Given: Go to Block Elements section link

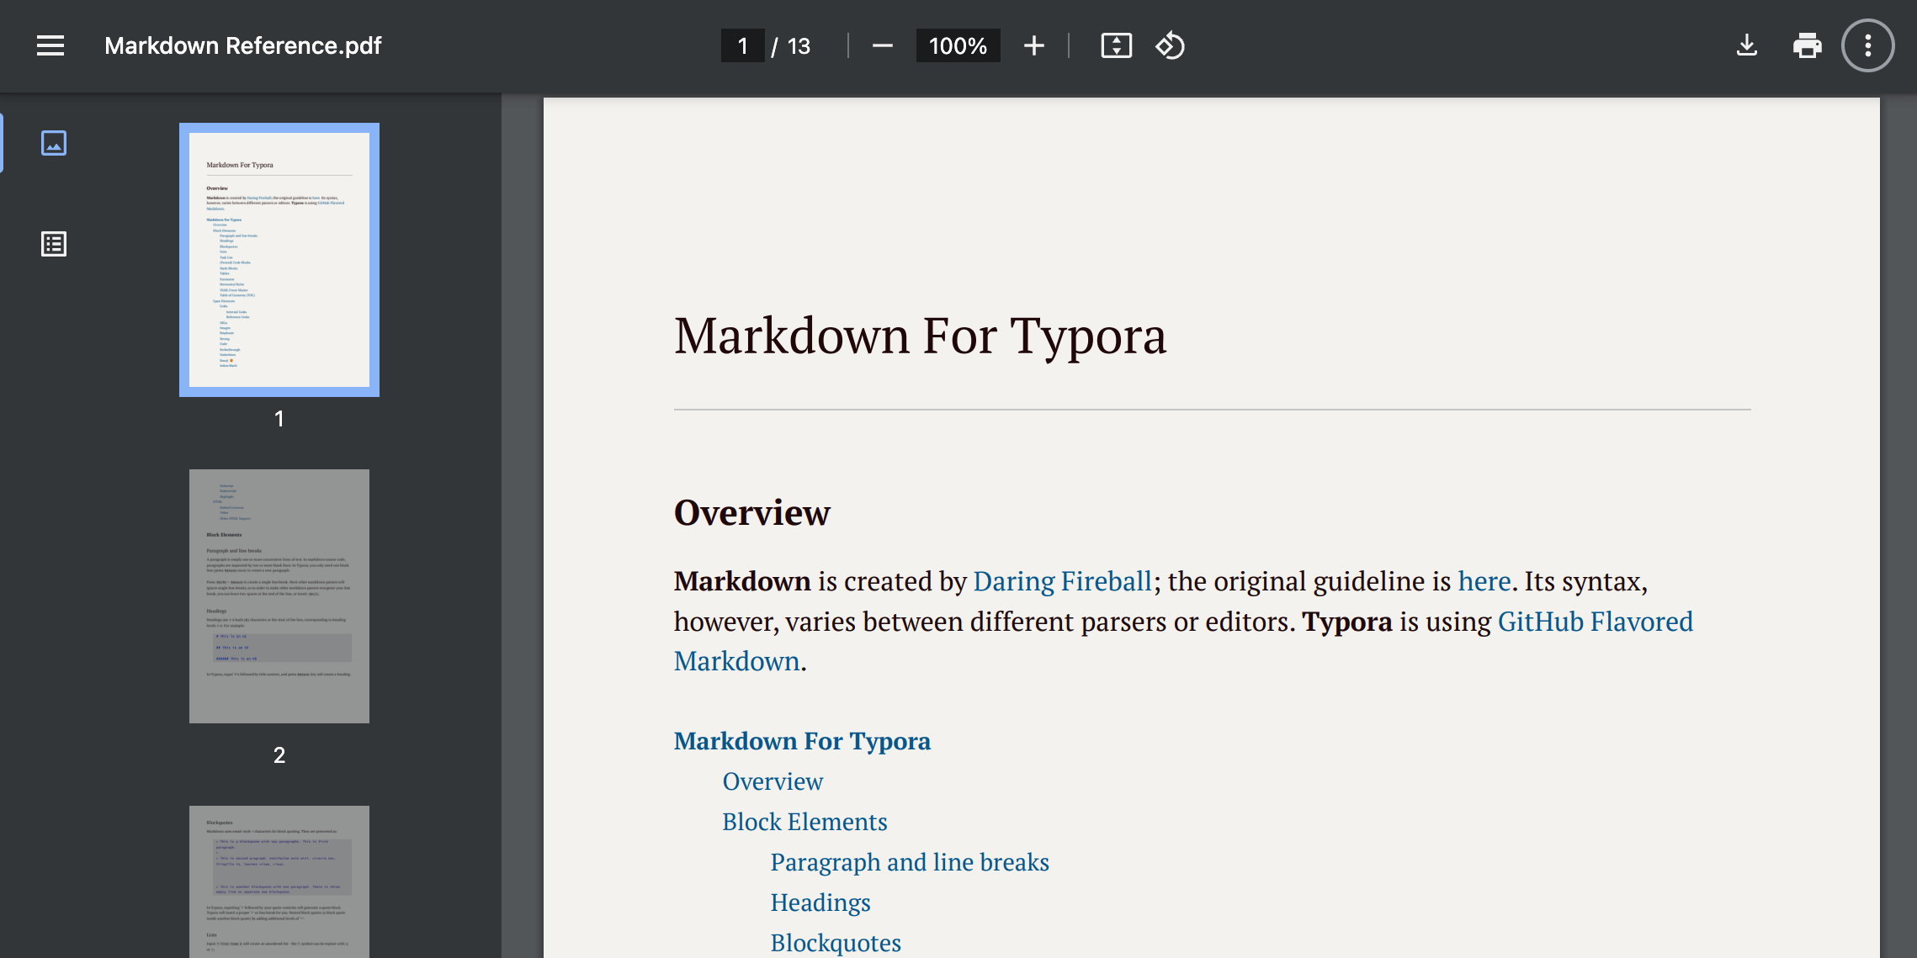Looking at the screenshot, I should [x=805, y=822].
